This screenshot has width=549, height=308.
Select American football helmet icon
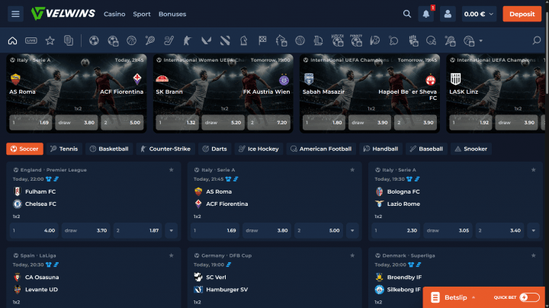pyautogui.click(x=431, y=40)
